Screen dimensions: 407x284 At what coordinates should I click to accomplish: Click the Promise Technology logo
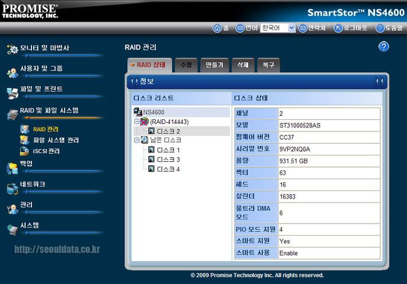[30, 11]
